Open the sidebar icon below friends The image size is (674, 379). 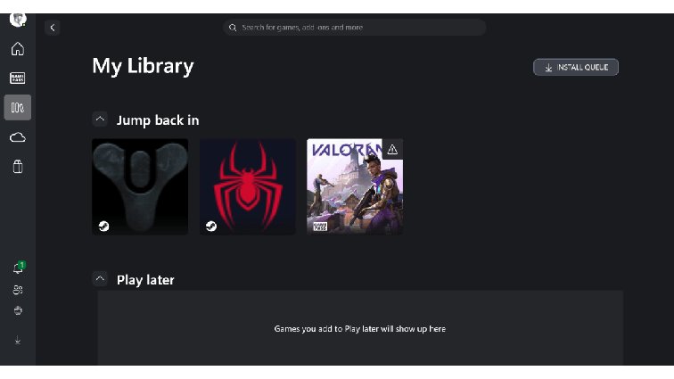[18, 310]
